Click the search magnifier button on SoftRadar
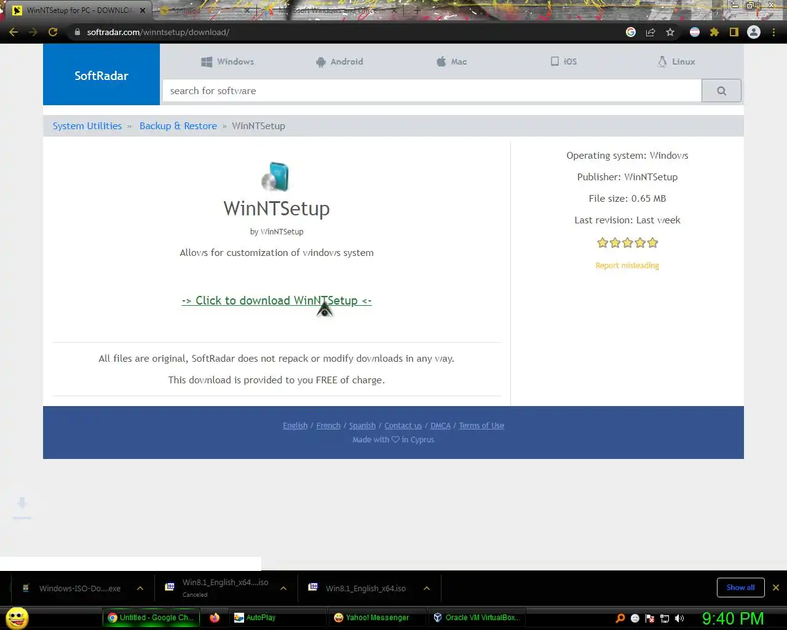The height and width of the screenshot is (630, 787). pos(721,90)
